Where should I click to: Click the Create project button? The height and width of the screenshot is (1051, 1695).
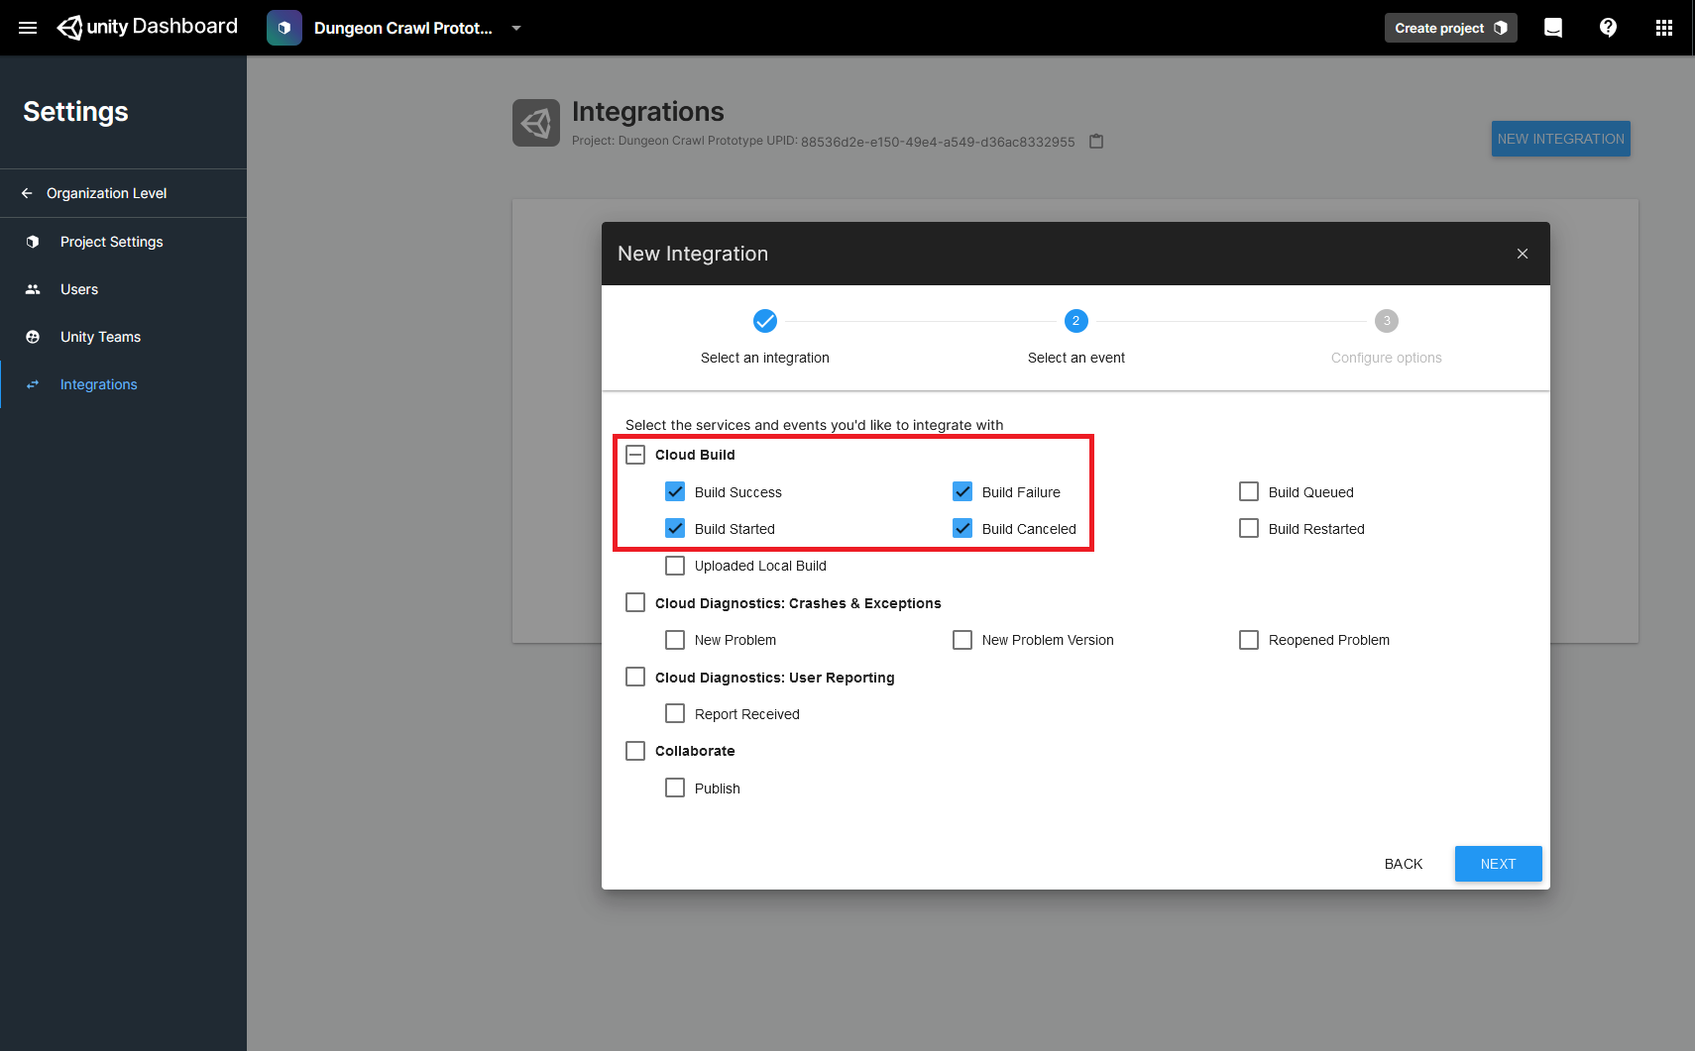tap(1450, 28)
